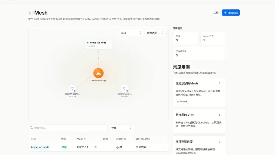The height and width of the screenshot is (155, 275).
Task: Click the Mesh 节点 stat card showing 1
Action: 213,38
